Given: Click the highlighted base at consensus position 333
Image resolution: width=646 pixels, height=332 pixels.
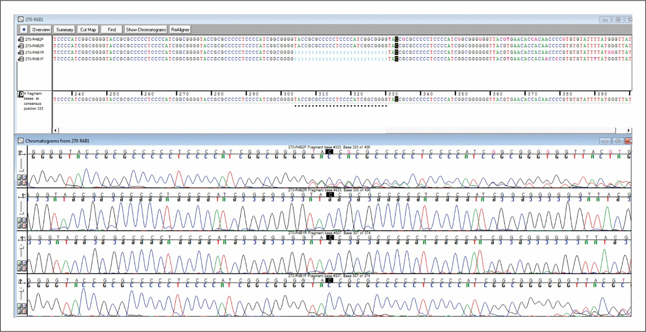Looking at the screenshot, I should tap(396, 99).
